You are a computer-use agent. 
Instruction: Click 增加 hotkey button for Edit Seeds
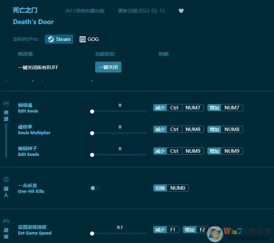[214, 151]
